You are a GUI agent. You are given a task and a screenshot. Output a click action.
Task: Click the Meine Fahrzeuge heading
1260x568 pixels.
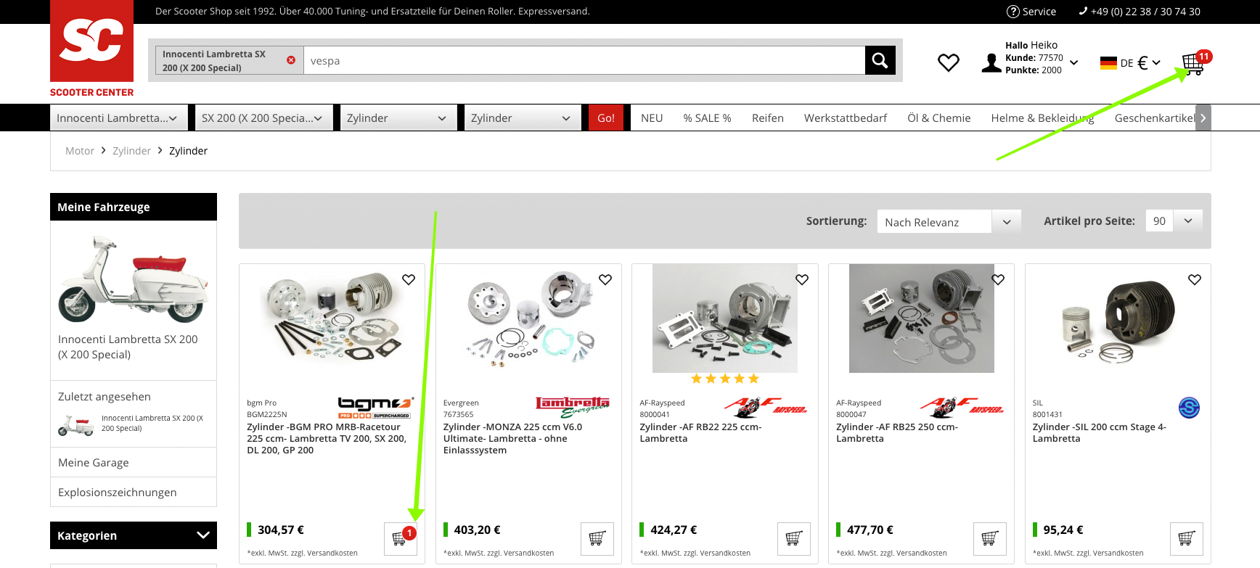(104, 207)
